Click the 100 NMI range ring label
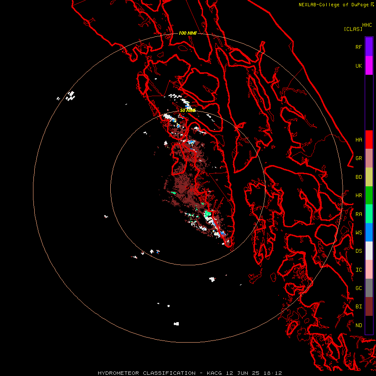This screenshot has height=376, width=376. (x=188, y=33)
